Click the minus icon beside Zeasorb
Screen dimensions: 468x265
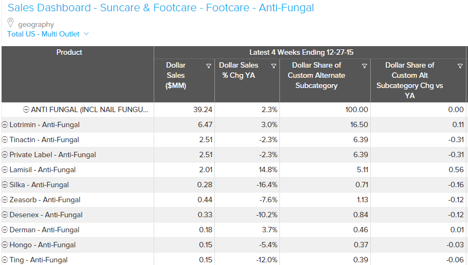5,200
